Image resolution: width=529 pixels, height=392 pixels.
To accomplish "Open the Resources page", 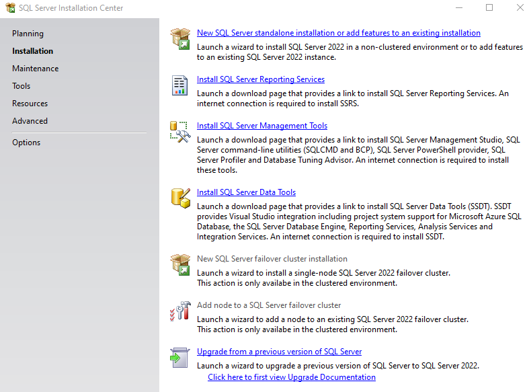I will 30,104.
